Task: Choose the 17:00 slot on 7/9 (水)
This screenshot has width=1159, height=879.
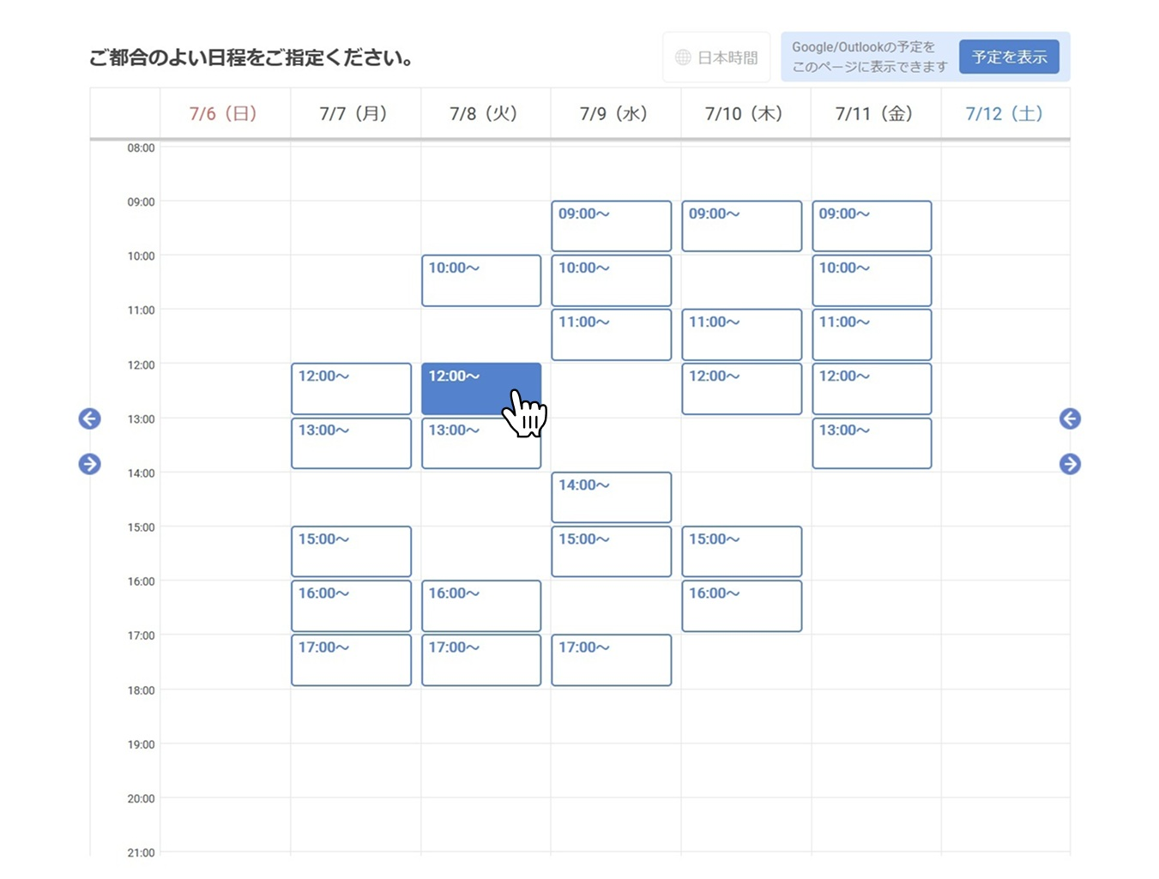Action: coord(611,659)
